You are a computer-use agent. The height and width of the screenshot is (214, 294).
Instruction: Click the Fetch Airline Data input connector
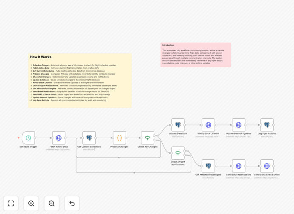(x=52, y=138)
